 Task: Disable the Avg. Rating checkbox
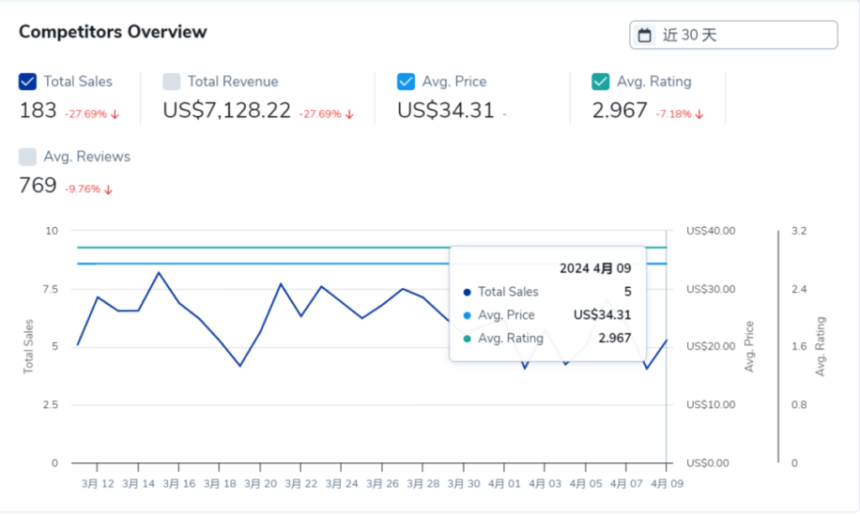coord(600,81)
